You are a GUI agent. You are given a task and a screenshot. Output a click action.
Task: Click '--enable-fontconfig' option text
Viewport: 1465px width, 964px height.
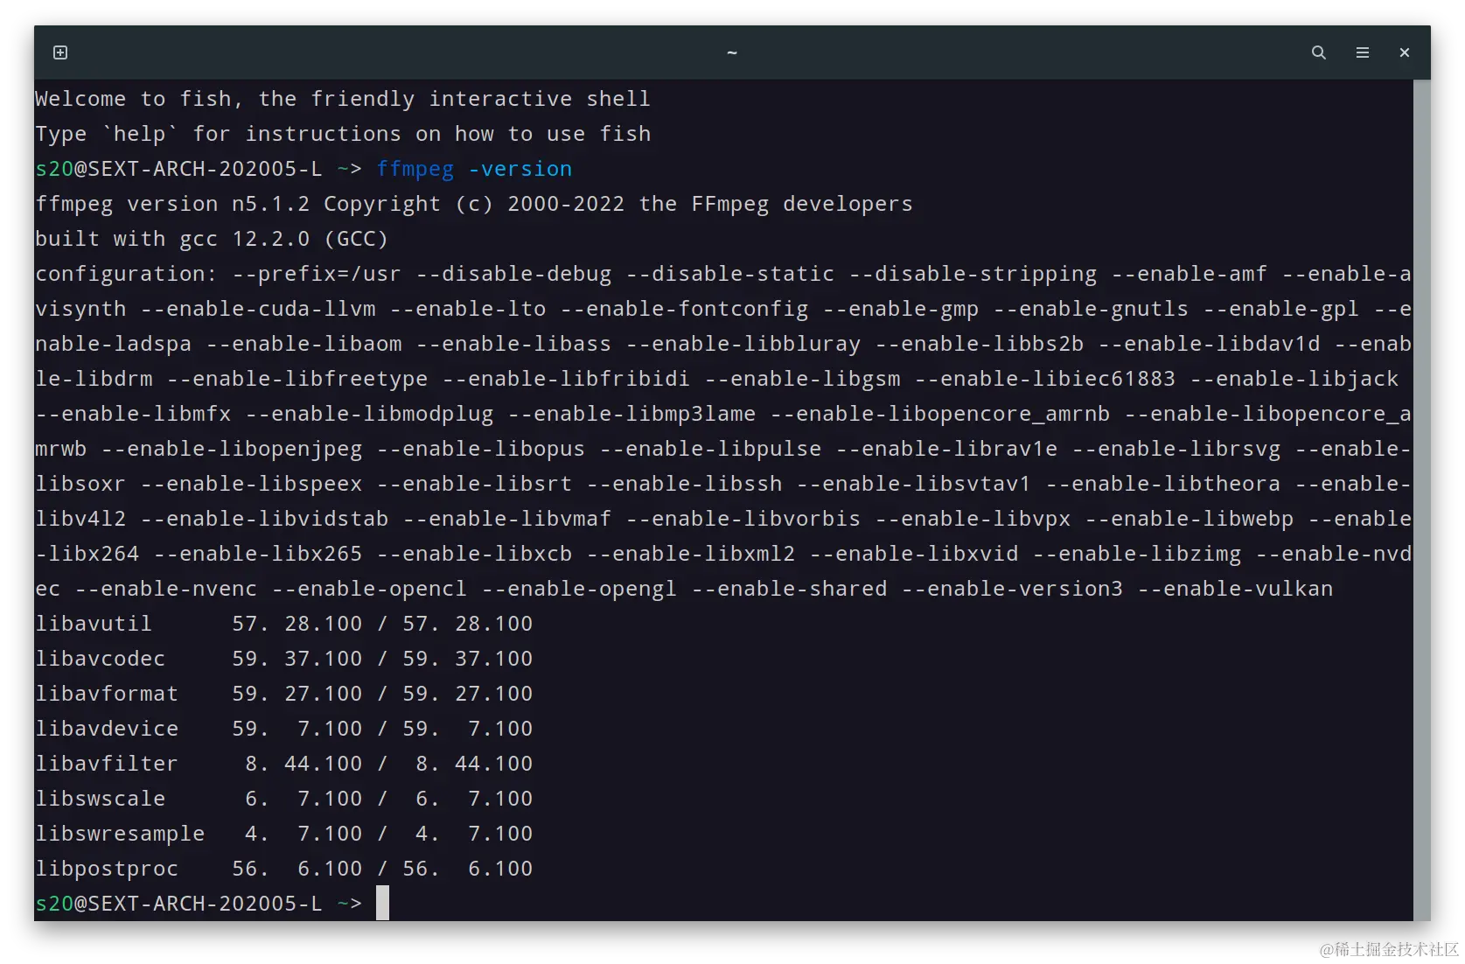(x=684, y=309)
